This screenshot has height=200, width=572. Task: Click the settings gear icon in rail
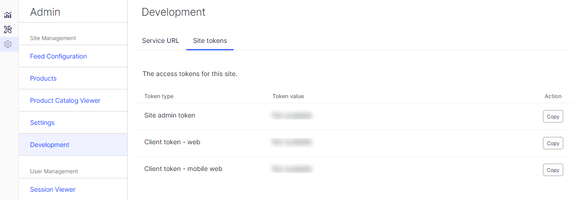[8, 45]
